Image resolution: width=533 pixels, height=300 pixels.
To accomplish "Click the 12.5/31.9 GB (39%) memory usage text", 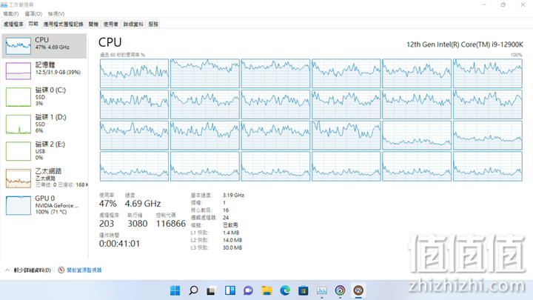I will tap(58, 73).
